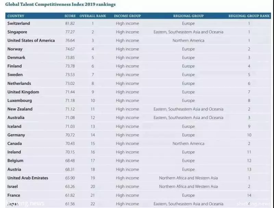Select the United States of America cell
This screenshot has height=208, width=274.
[x=31, y=40]
